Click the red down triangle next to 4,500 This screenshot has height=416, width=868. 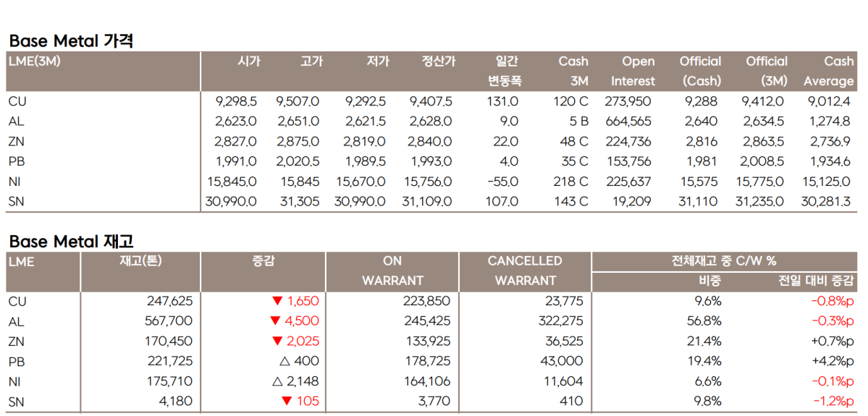click(x=274, y=321)
